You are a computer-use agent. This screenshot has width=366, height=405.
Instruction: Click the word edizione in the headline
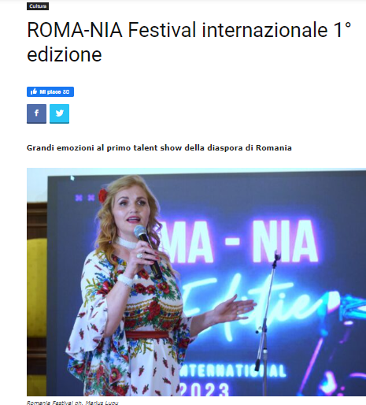[65, 54]
